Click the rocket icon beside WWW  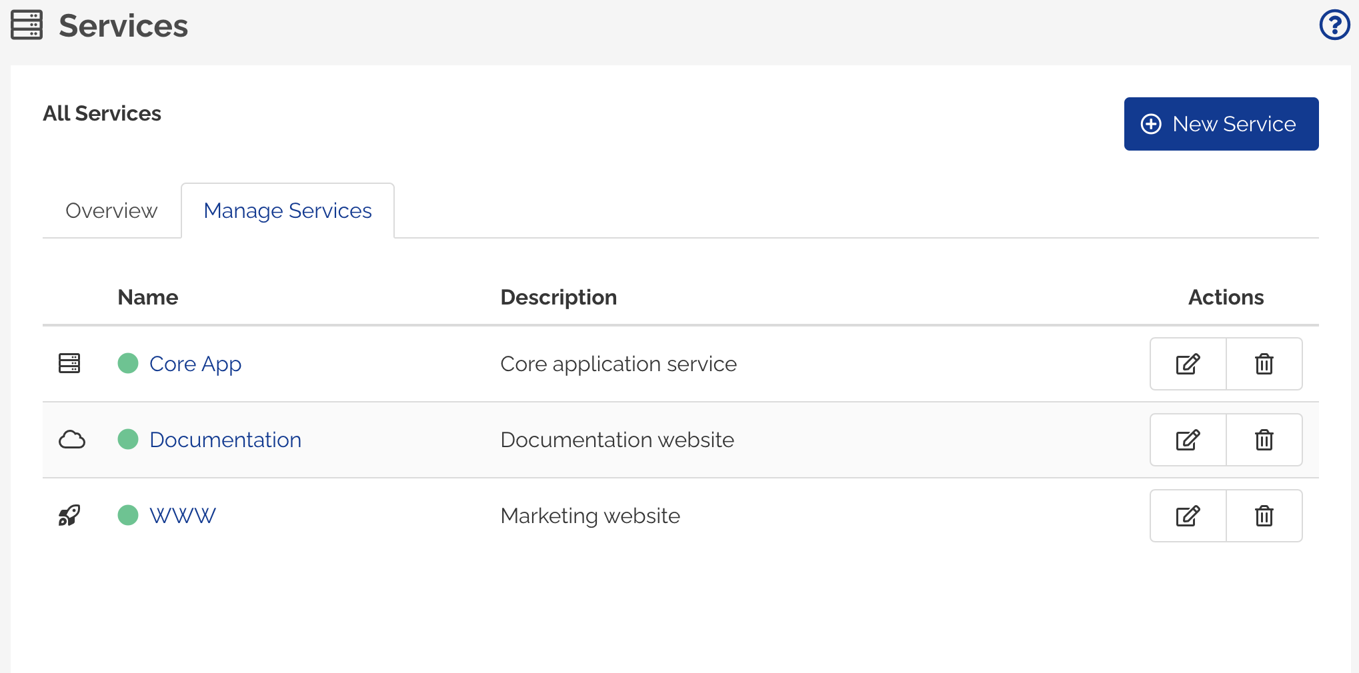point(69,514)
